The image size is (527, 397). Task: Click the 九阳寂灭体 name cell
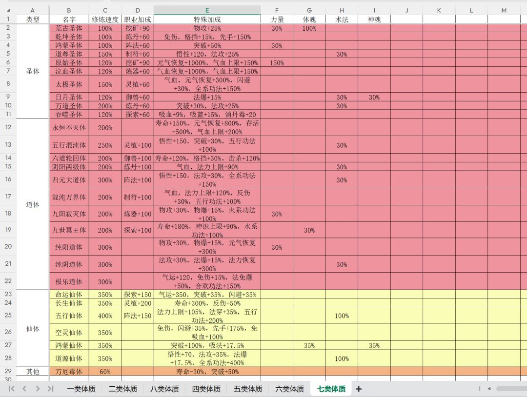pyautogui.click(x=69, y=214)
